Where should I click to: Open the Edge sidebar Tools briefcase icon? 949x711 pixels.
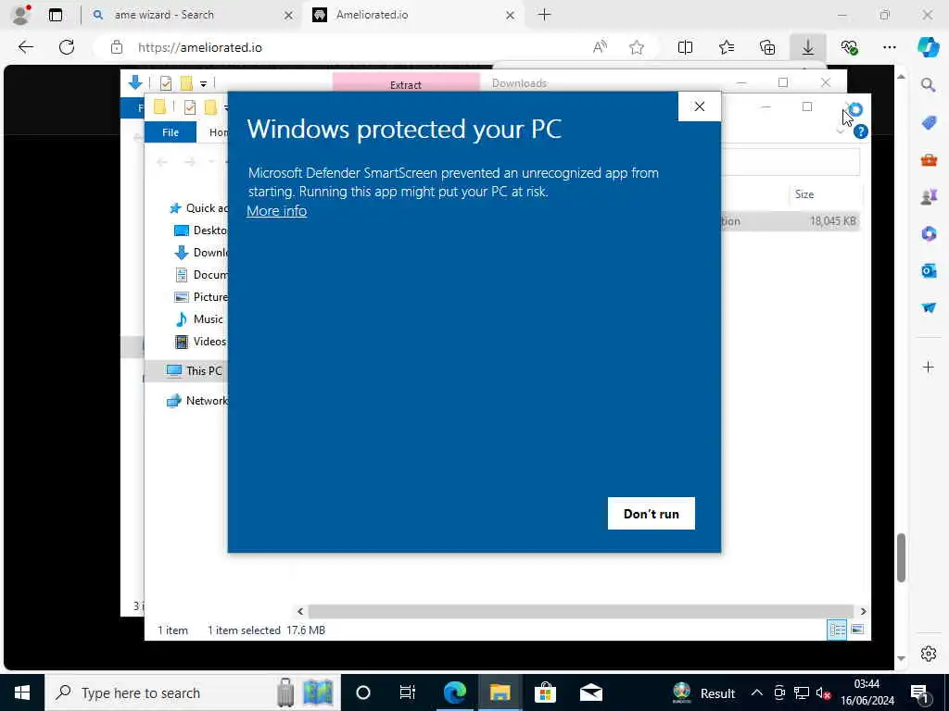pos(929,159)
